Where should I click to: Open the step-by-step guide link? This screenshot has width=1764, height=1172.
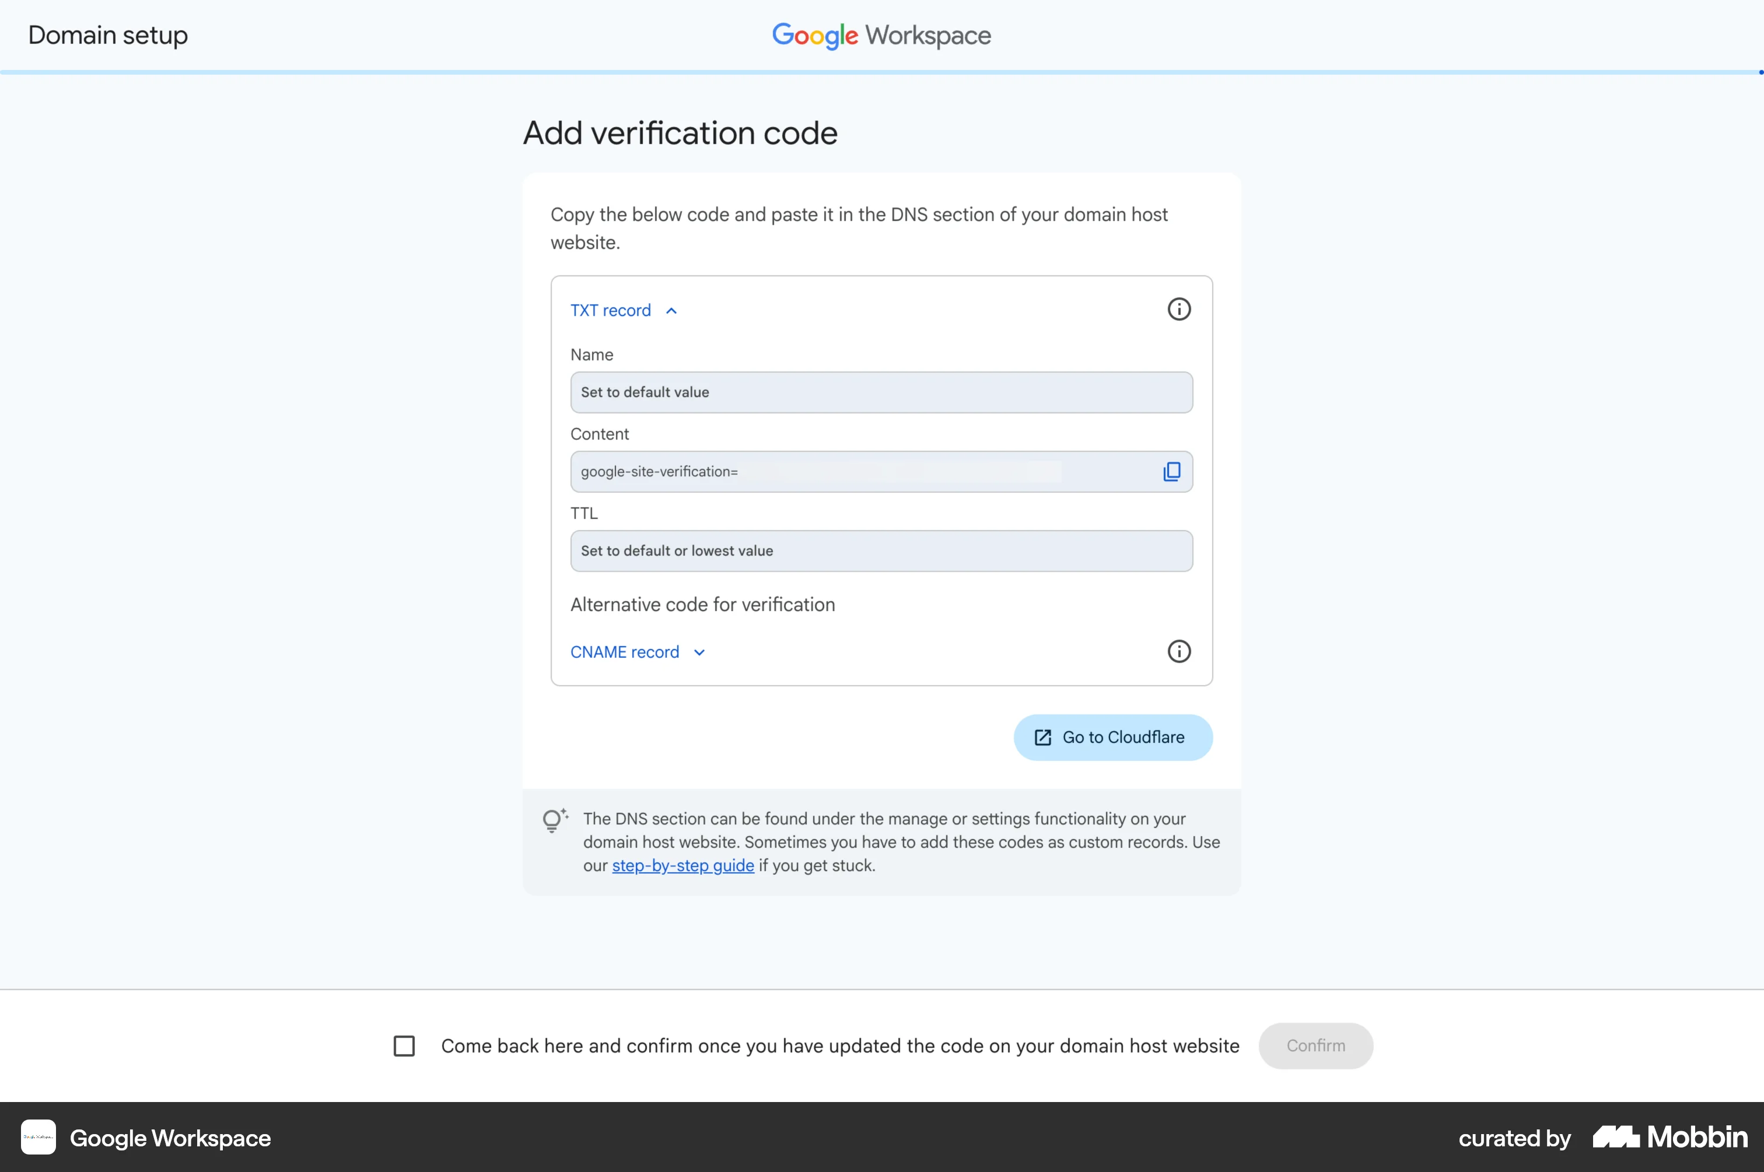682,865
